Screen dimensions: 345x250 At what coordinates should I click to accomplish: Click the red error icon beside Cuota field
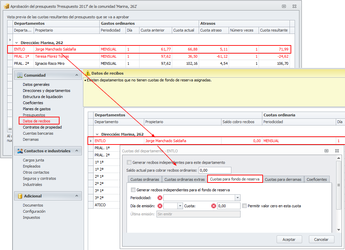[214, 206]
